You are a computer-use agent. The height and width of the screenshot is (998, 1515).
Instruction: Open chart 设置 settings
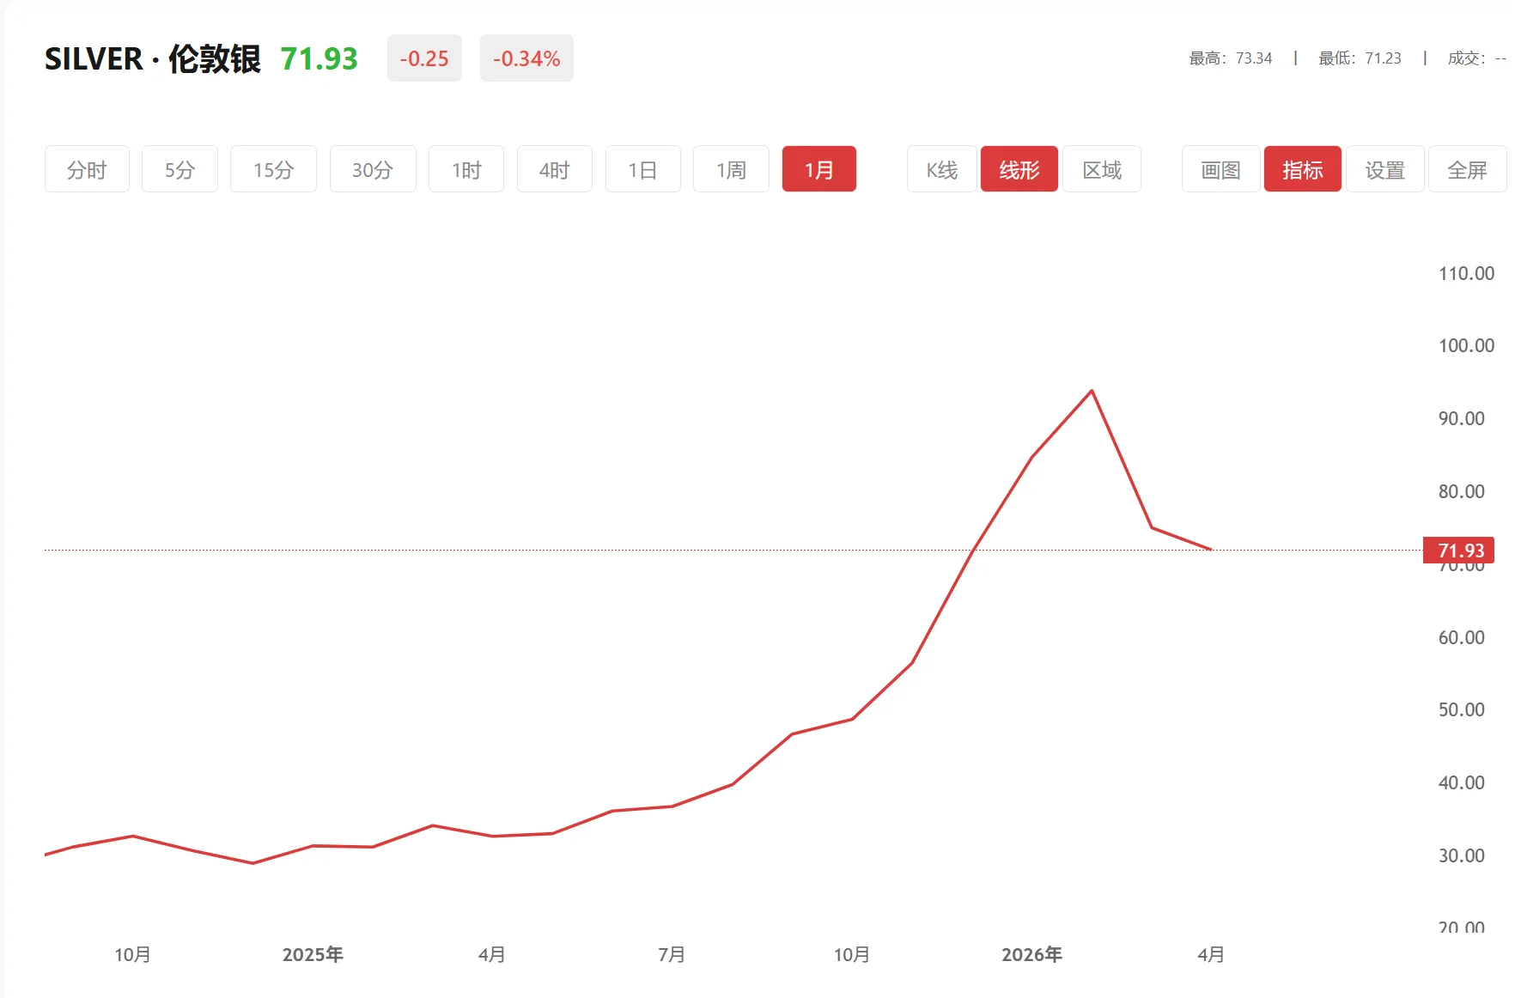click(1384, 169)
